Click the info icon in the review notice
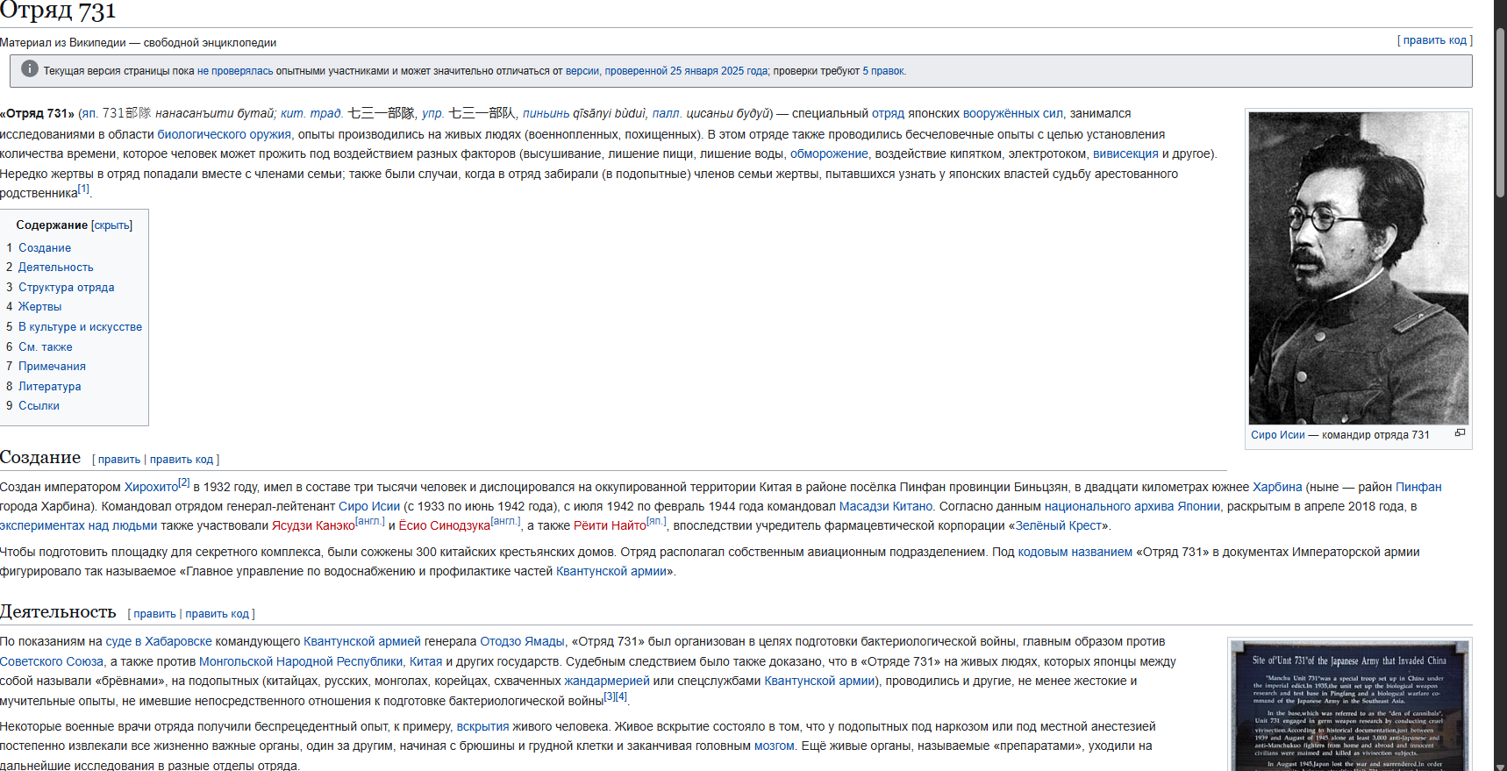The height and width of the screenshot is (771, 1507). 30,69
